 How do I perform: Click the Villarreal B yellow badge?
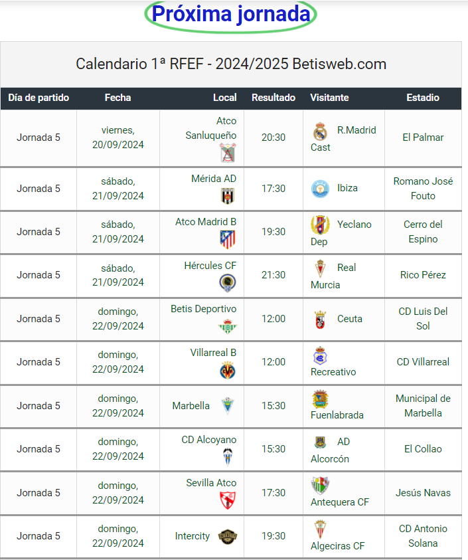(228, 370)
